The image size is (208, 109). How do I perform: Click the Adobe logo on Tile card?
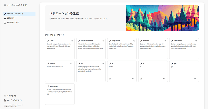[x=103, y=64]
